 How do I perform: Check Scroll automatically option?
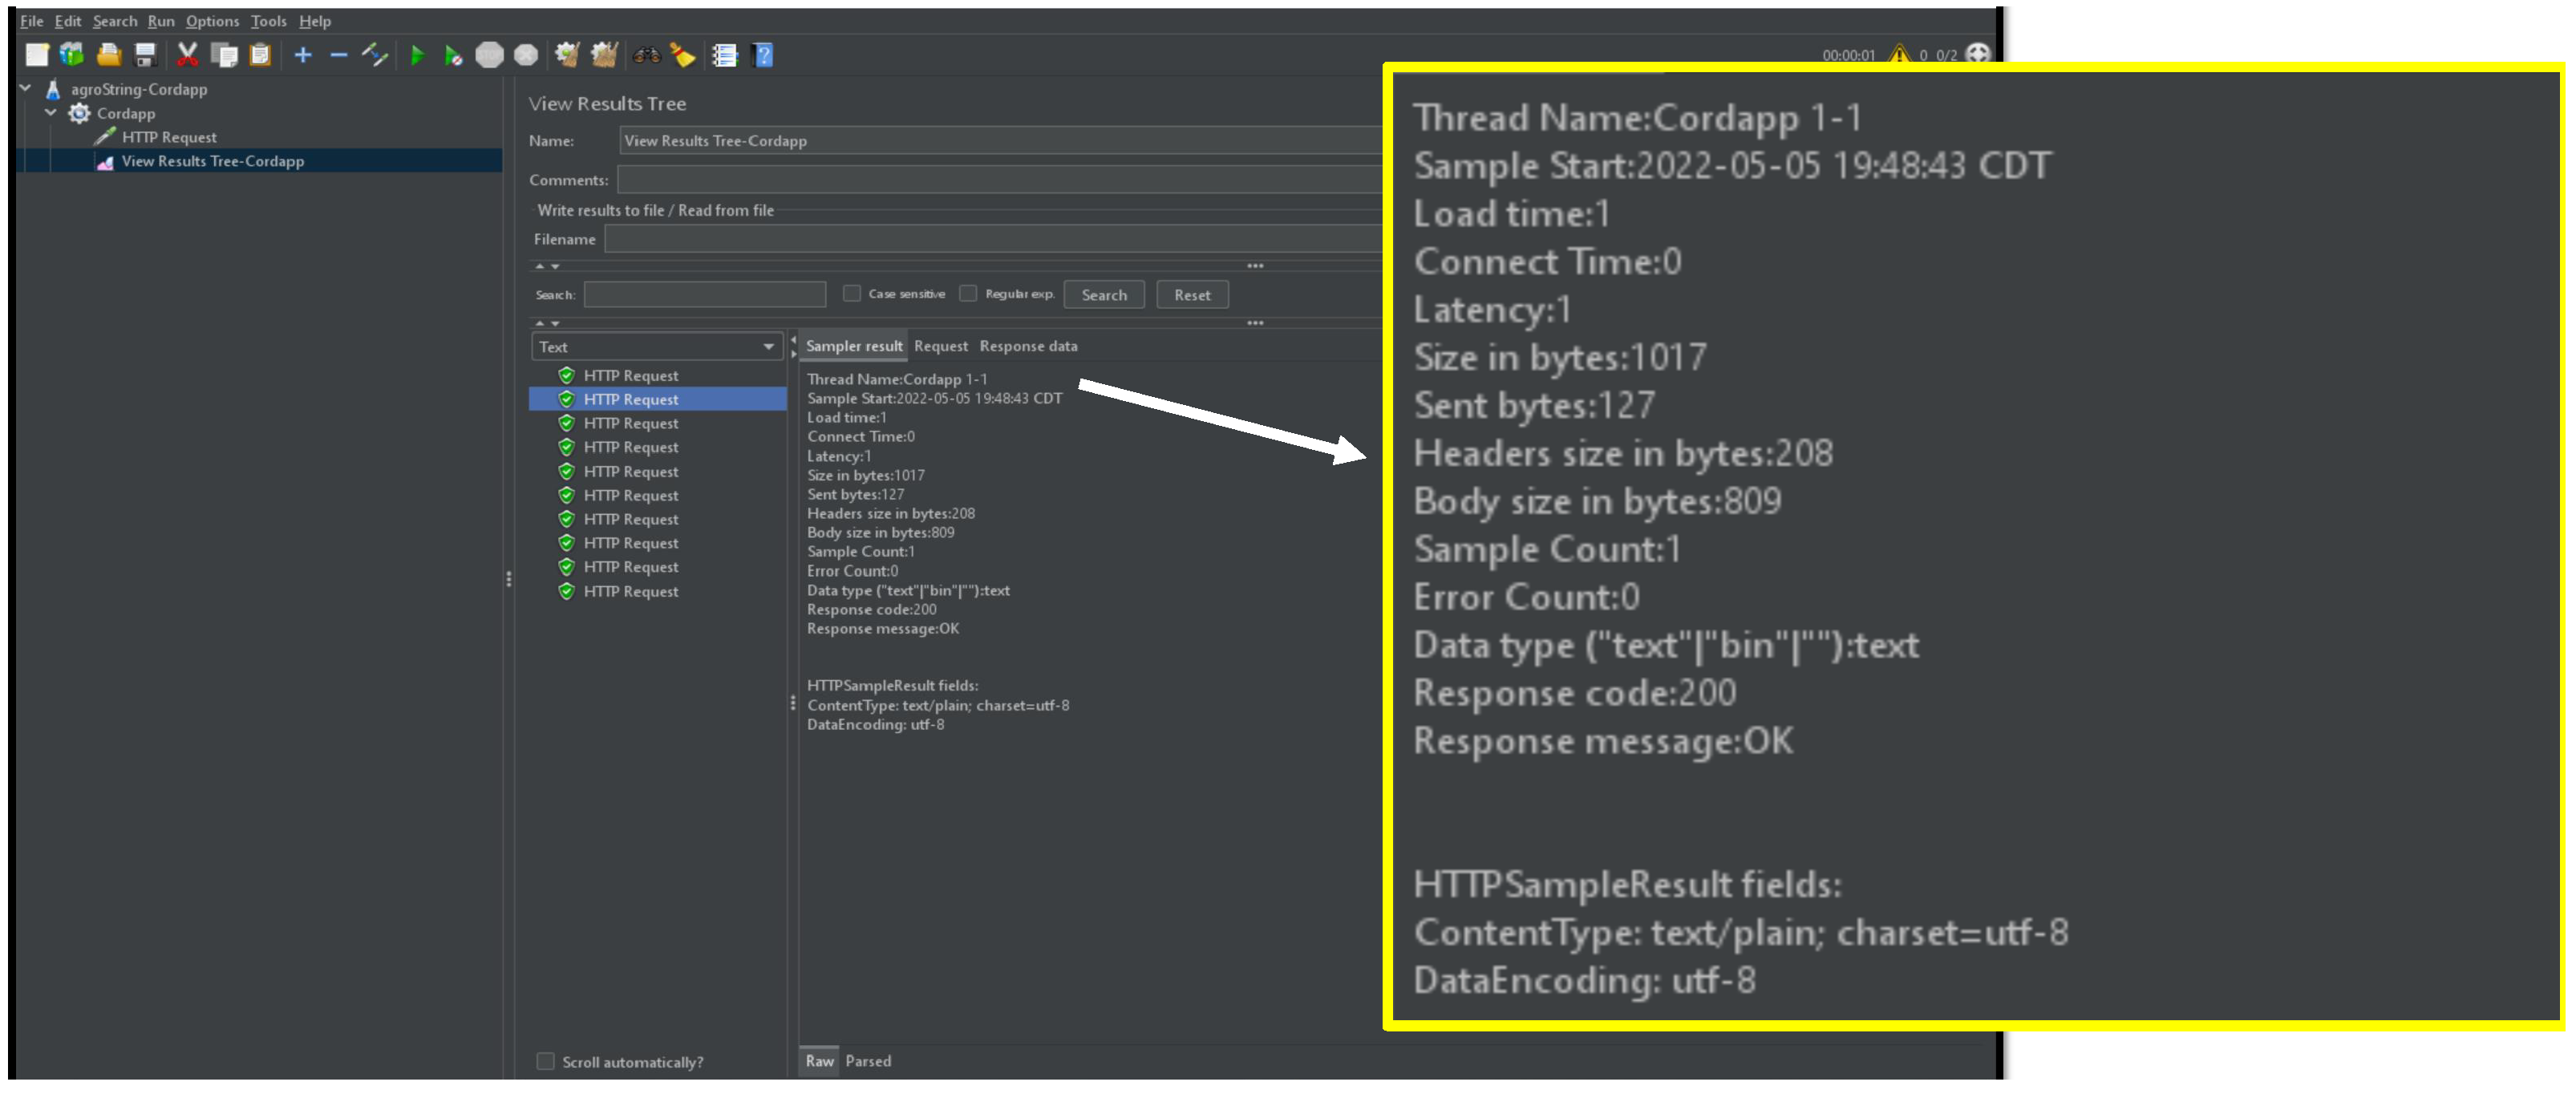point(545,1061)
